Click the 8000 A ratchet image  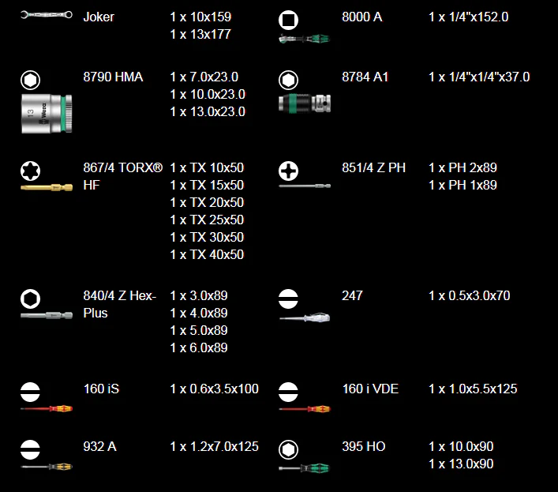tap(305, 38)
